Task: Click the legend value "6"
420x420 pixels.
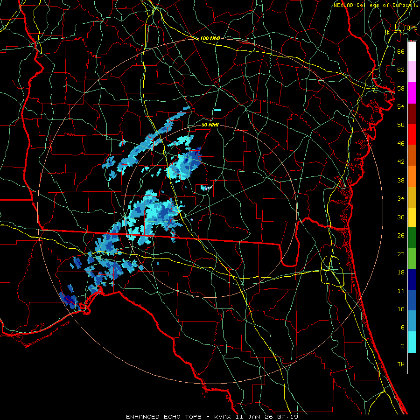Action: (402, 328)
